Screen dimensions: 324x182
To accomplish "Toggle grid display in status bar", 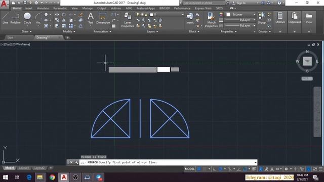I will click(199, 169).
